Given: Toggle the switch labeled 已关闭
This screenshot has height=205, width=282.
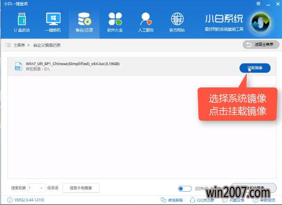Looking at the screenshot, I should (185, 188).
